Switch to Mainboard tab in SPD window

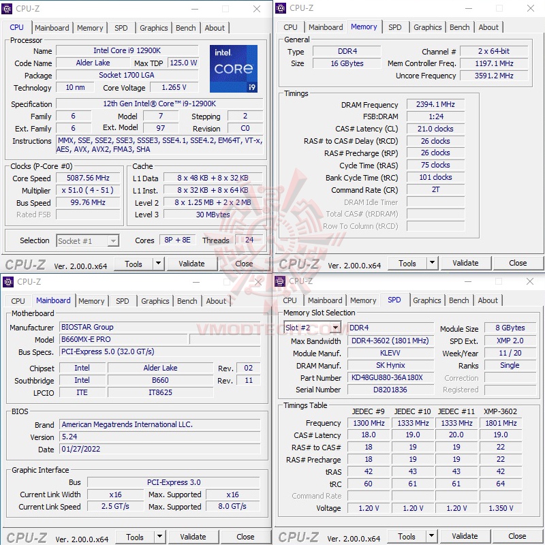(x=325, y=300)
